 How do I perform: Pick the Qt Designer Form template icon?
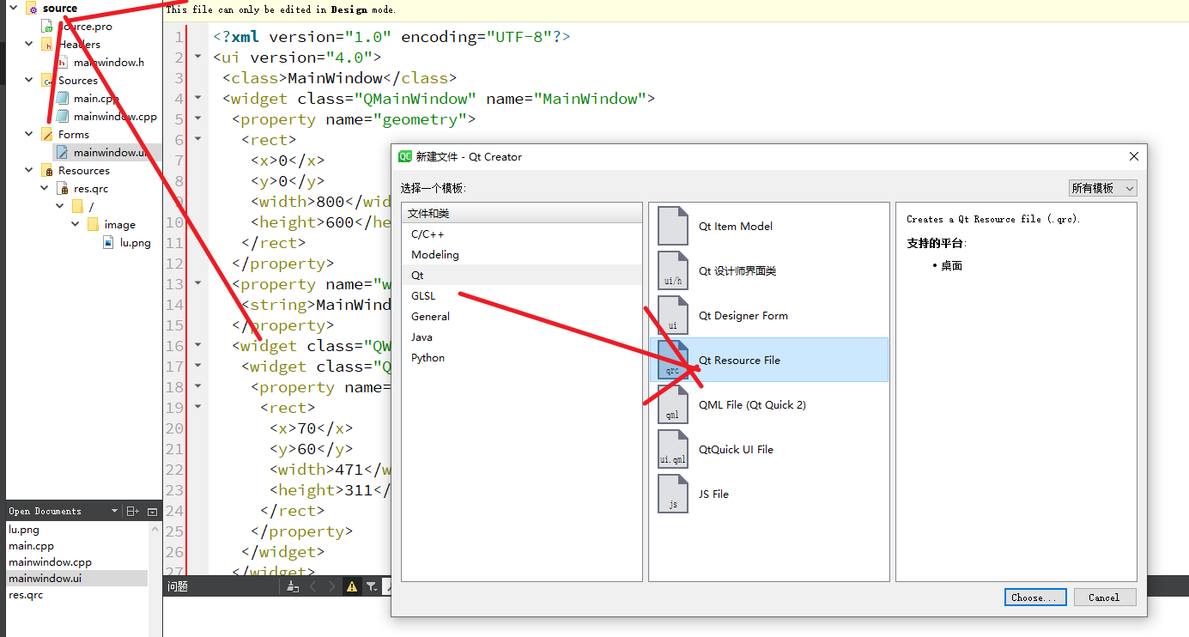pos(673,315)
